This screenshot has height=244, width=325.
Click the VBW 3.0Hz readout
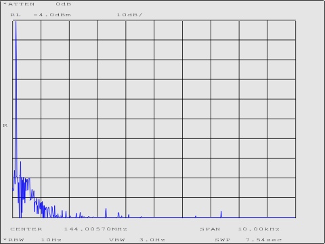(x=137, y=240)
